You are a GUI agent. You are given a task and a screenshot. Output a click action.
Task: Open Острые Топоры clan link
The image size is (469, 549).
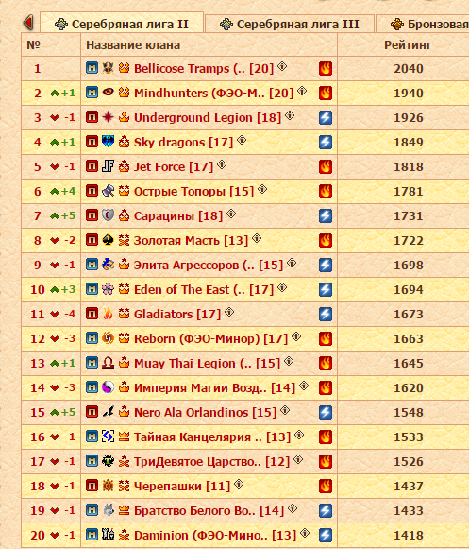(193, 192)
